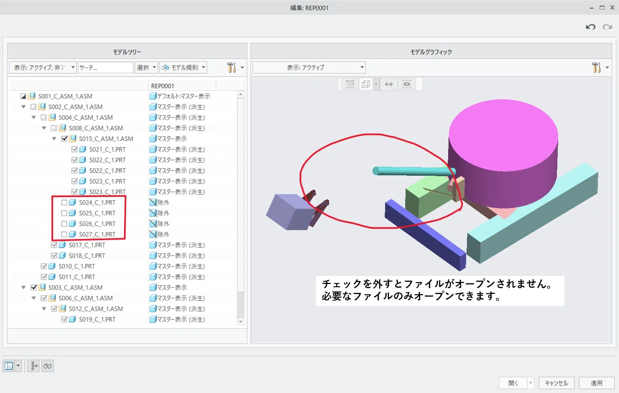Click the model tree vertical scrollbar thumb

(241, 195)
